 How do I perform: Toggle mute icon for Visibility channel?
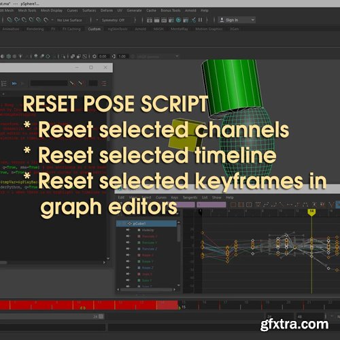pos(128,230)
